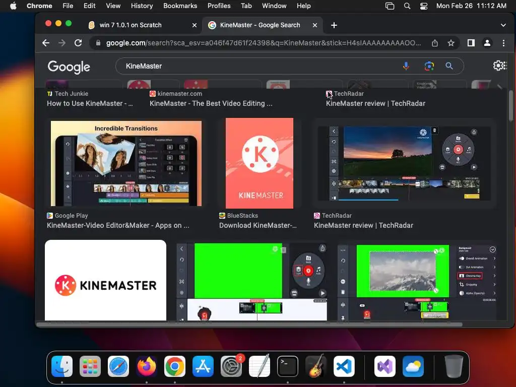516x387 pixels.
Task: Close the KineMaster Google Search tab
Action: point(315,25)
